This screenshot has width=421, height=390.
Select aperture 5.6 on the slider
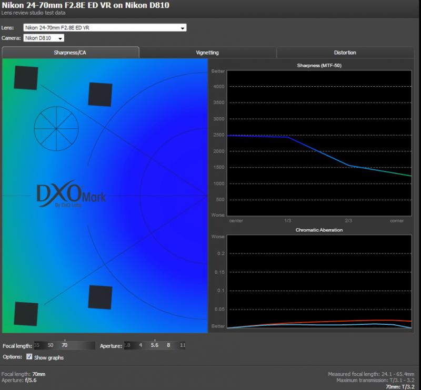[x=155, y=345]
